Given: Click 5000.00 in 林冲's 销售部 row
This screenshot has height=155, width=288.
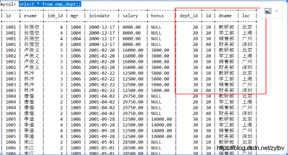Looking at the screenshot, I should pos(160,85).
